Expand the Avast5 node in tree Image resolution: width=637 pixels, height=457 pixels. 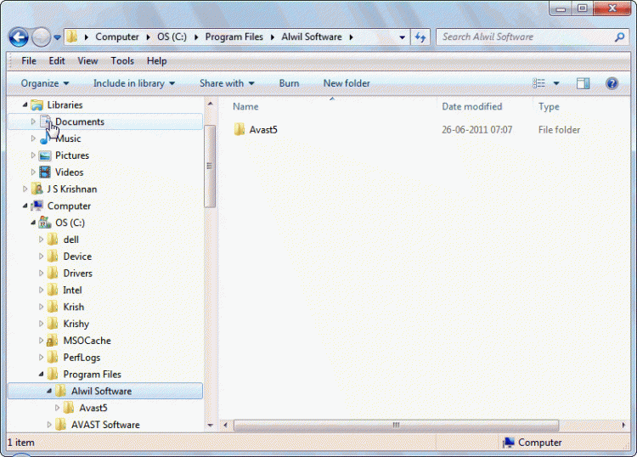point(57,408)
